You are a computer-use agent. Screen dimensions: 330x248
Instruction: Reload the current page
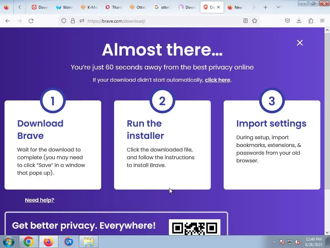pyautogui.click(x=31, y=21)
